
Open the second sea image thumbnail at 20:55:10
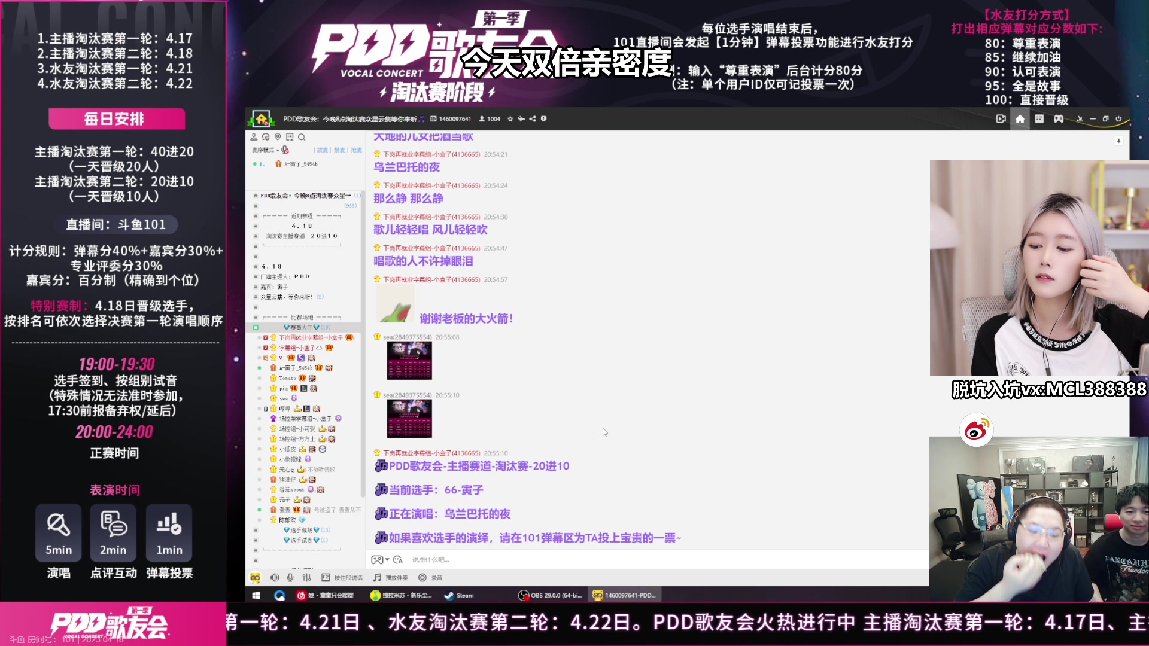[409, 419]
